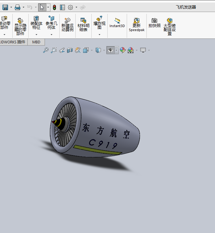This screenshot has height=233, width=215.
Task: Click the Zoom to Area icon
Action: pyautogui.click(x=54, y=50)
